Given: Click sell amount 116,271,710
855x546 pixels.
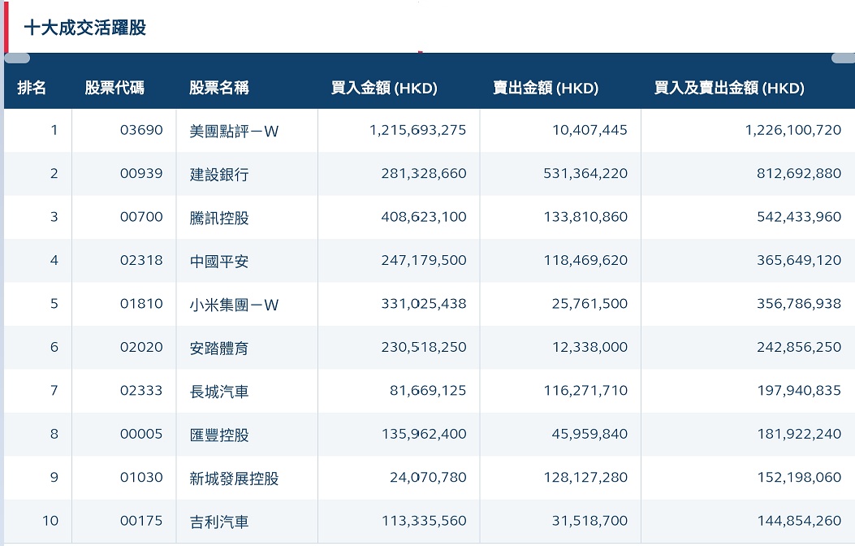Looking at the screenshot, I should pos(585,391).
